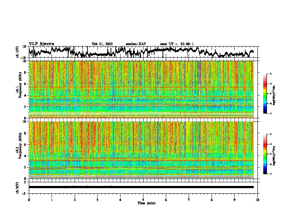Click the time axis tick label '10'
Viewport: 290px width, 224px height.
point(257,200)
